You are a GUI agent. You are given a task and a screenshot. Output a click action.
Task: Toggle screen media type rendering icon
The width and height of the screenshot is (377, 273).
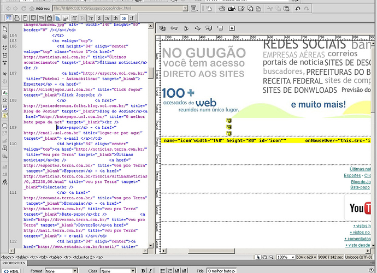[x=9, y=18]
